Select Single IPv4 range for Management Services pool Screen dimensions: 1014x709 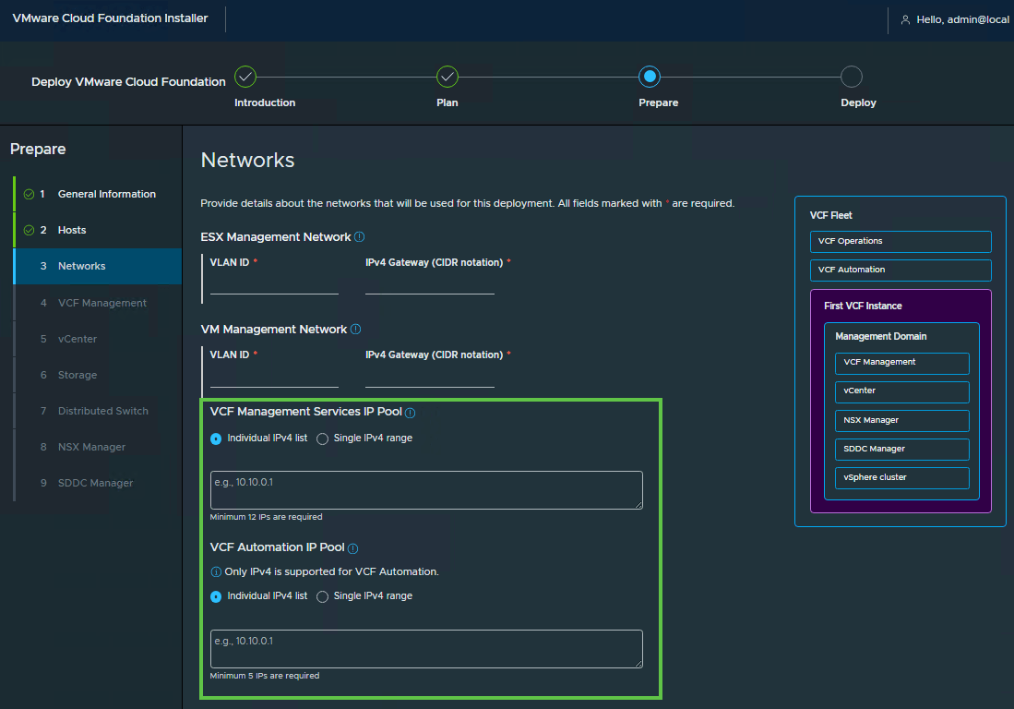[x=322, y=439]
